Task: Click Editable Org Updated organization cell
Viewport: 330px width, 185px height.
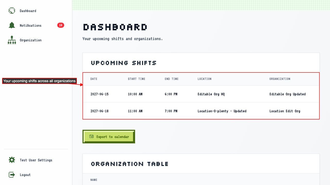Action: [287, 94]
